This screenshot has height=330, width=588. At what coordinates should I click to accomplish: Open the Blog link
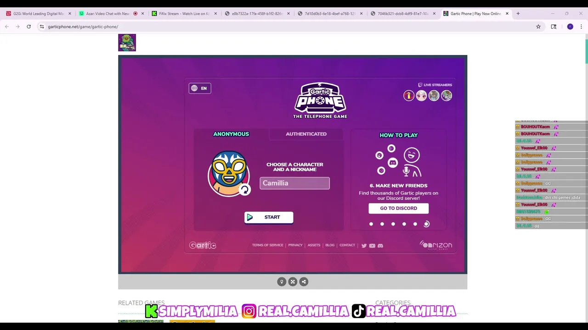click(x=330, y=245)
